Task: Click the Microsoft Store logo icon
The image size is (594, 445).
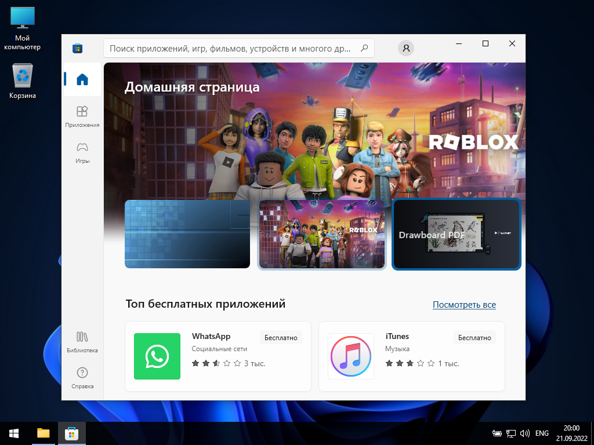Action: pos(77,48)
